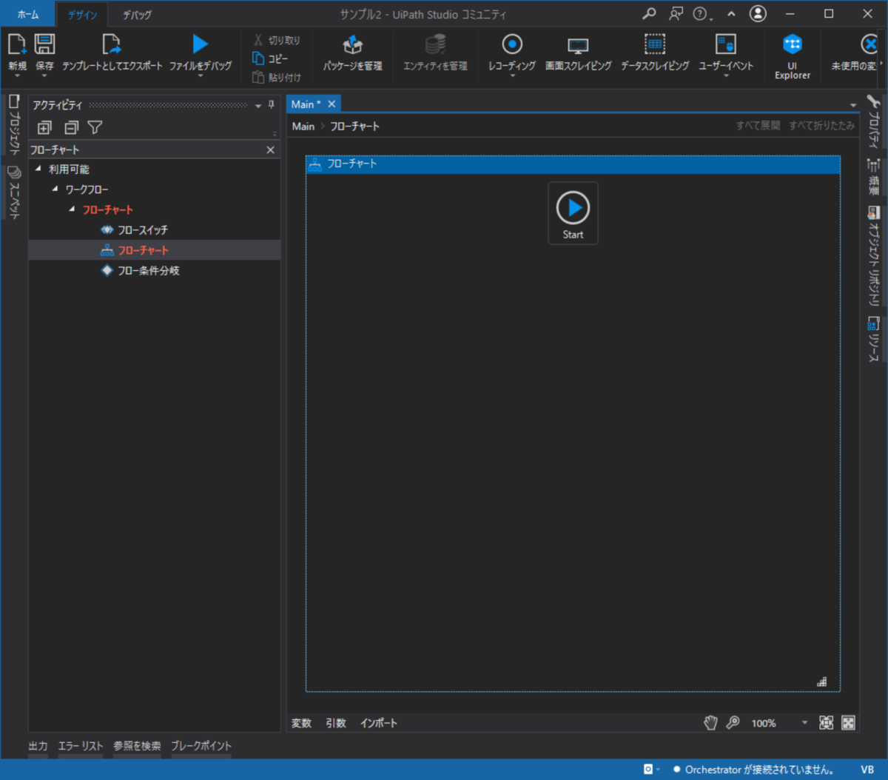Open the 引数 panel

[x=336, y=723]
